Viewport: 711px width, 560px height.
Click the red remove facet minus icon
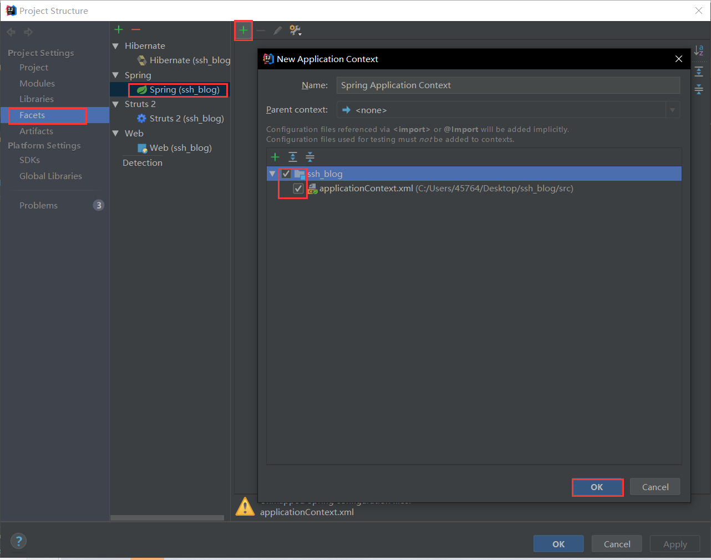tap(136, 29)
